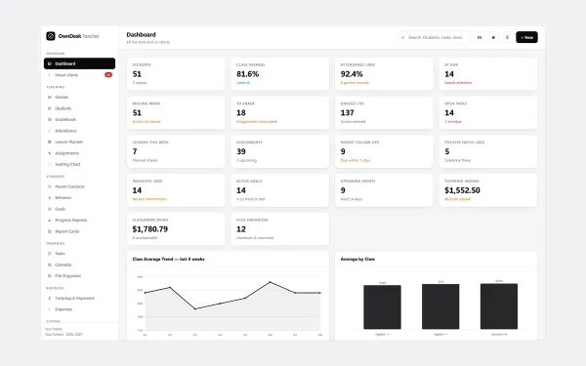Open the Assignments card showing 39
This screenshot has width=586, height=366.
pyautogui.click(x=280, y=151)
